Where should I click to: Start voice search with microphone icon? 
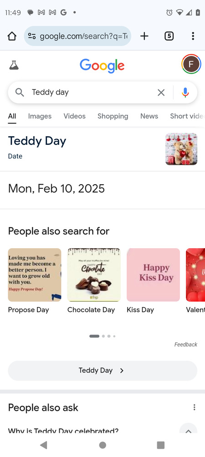click(185, 92)
